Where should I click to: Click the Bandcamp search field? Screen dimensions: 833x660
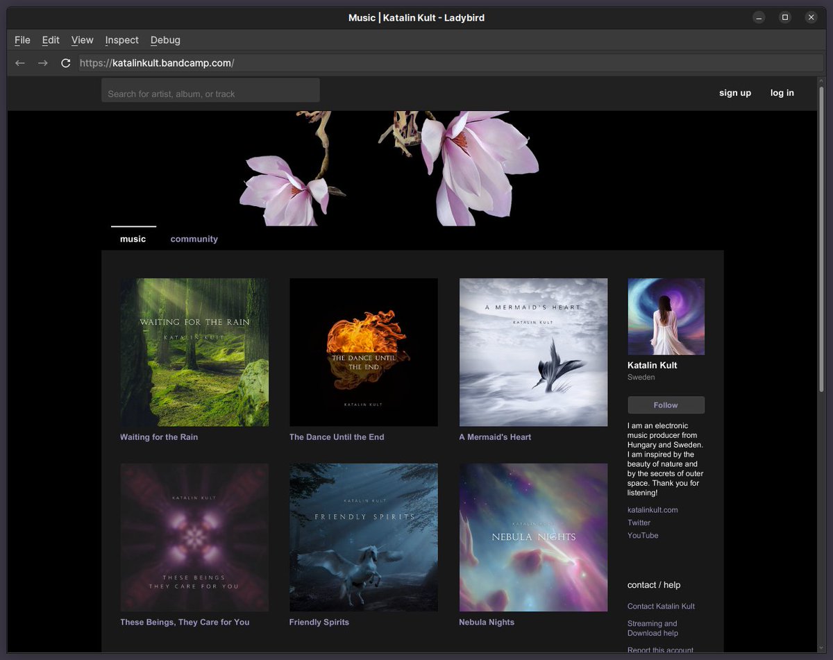pyautogui.click(x=210, y=90)
